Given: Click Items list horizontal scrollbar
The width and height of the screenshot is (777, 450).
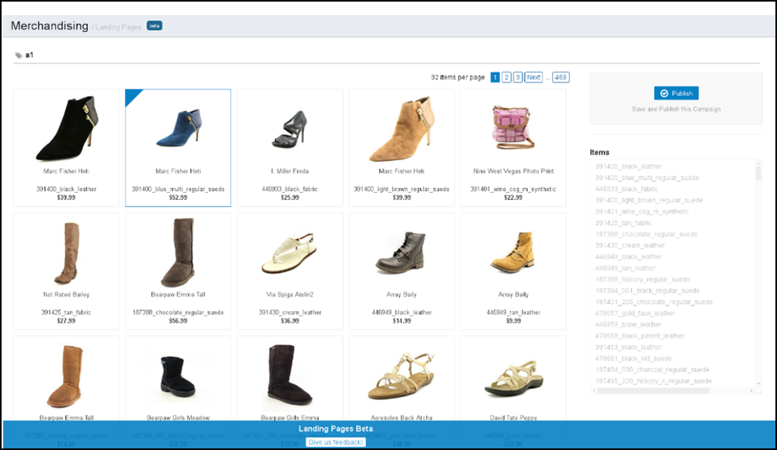Looking at the screenshot, I should (x=653, y=391).
